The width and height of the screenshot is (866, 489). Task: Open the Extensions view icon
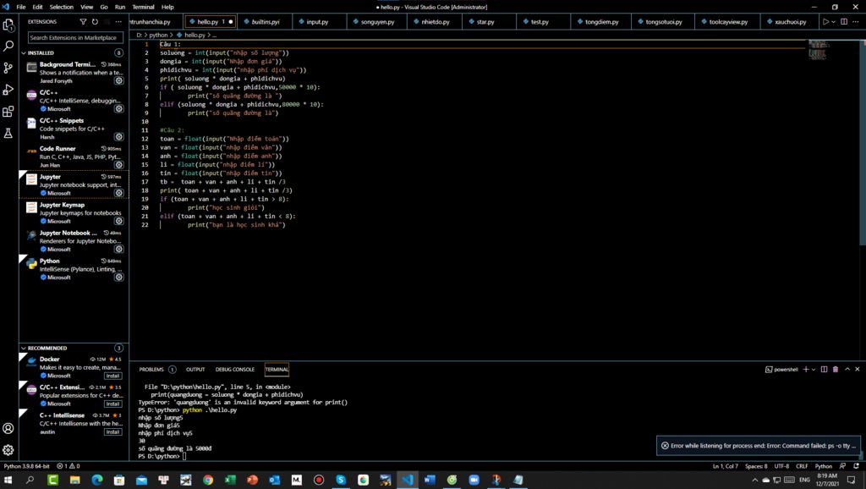tap(8, 111)
